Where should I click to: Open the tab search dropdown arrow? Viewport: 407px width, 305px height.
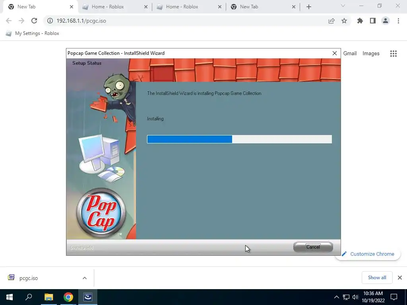[343, 6]
